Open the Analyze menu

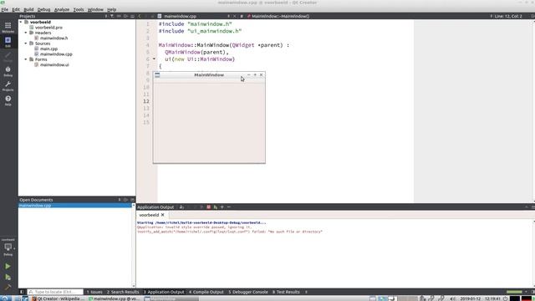(x=62, y=9)
